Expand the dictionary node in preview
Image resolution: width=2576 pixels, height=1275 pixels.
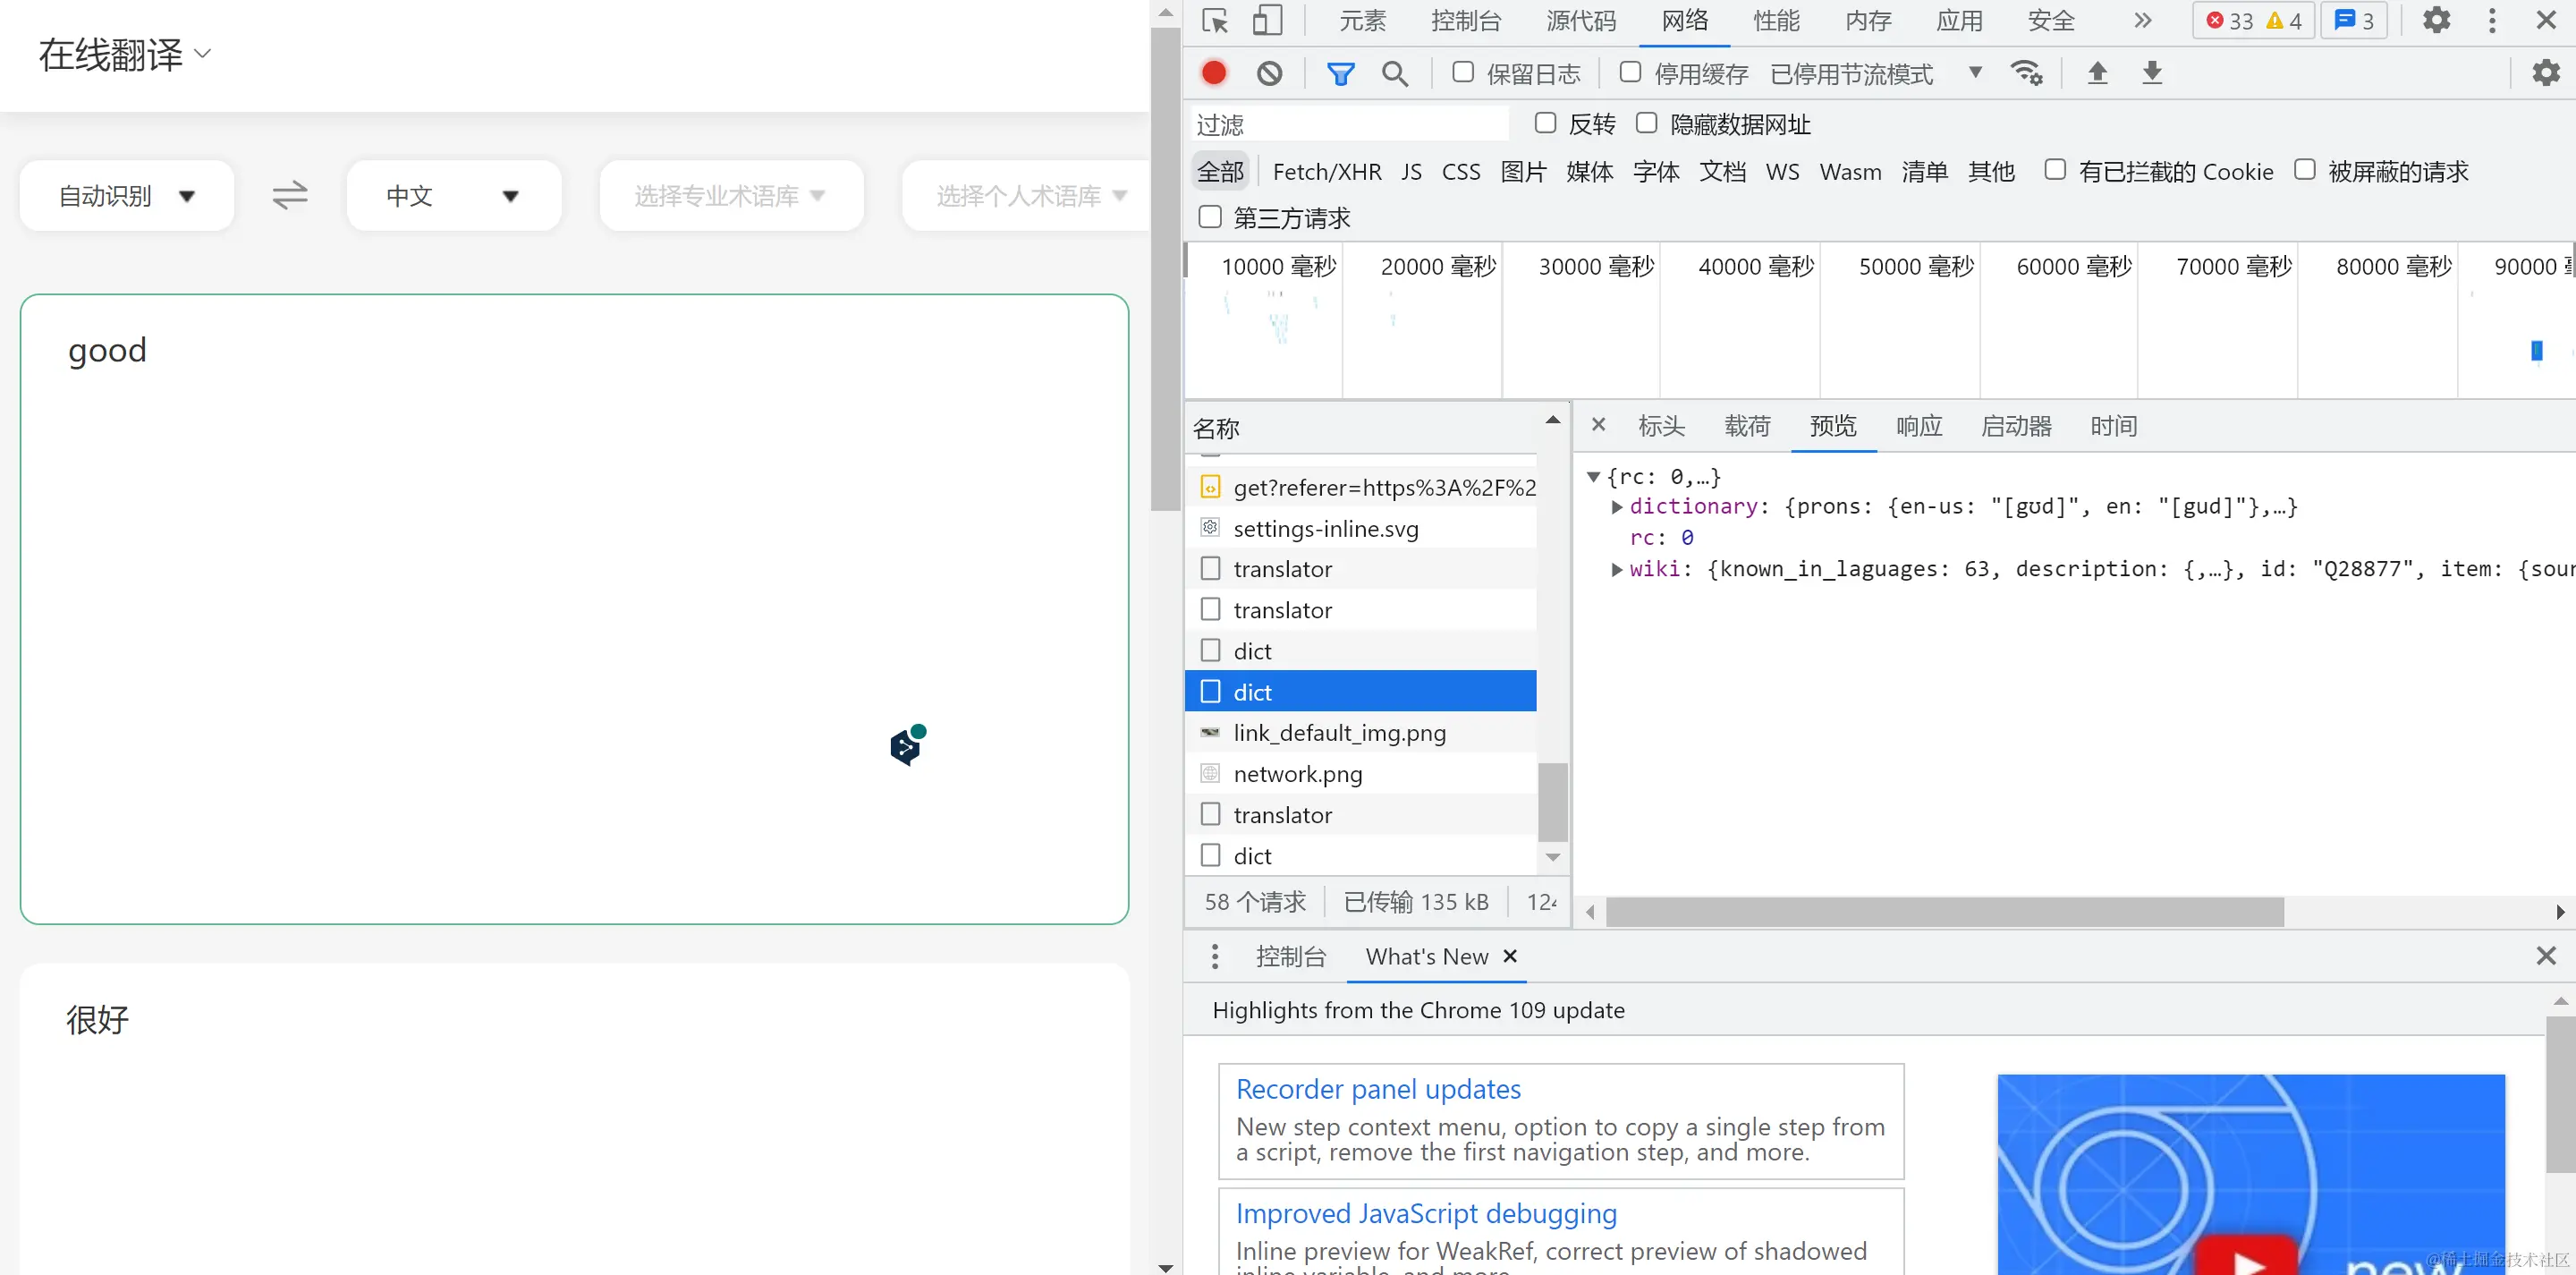[1617, 507]
